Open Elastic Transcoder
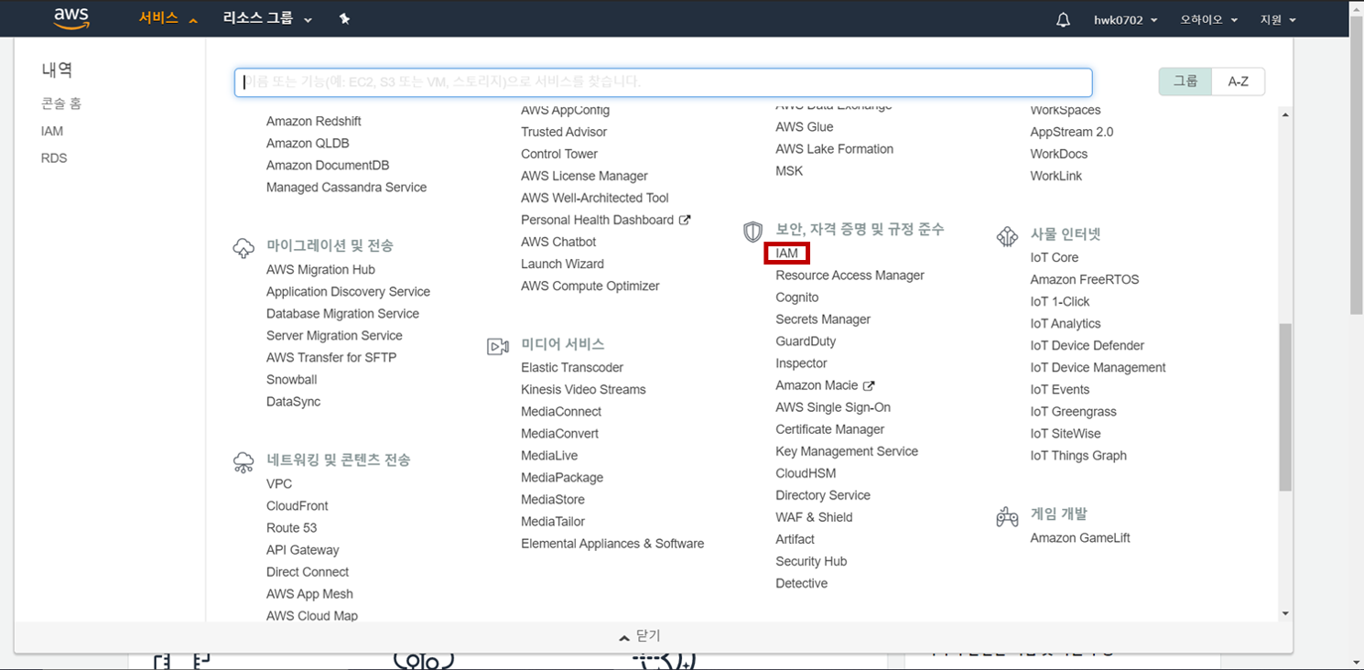Image resolution: width=1364 pixels, height=670 pixels. pyautogui.click(x=572, y=367)
